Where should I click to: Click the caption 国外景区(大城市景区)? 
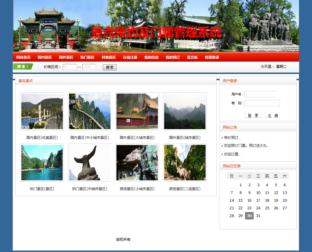[137, 137]
